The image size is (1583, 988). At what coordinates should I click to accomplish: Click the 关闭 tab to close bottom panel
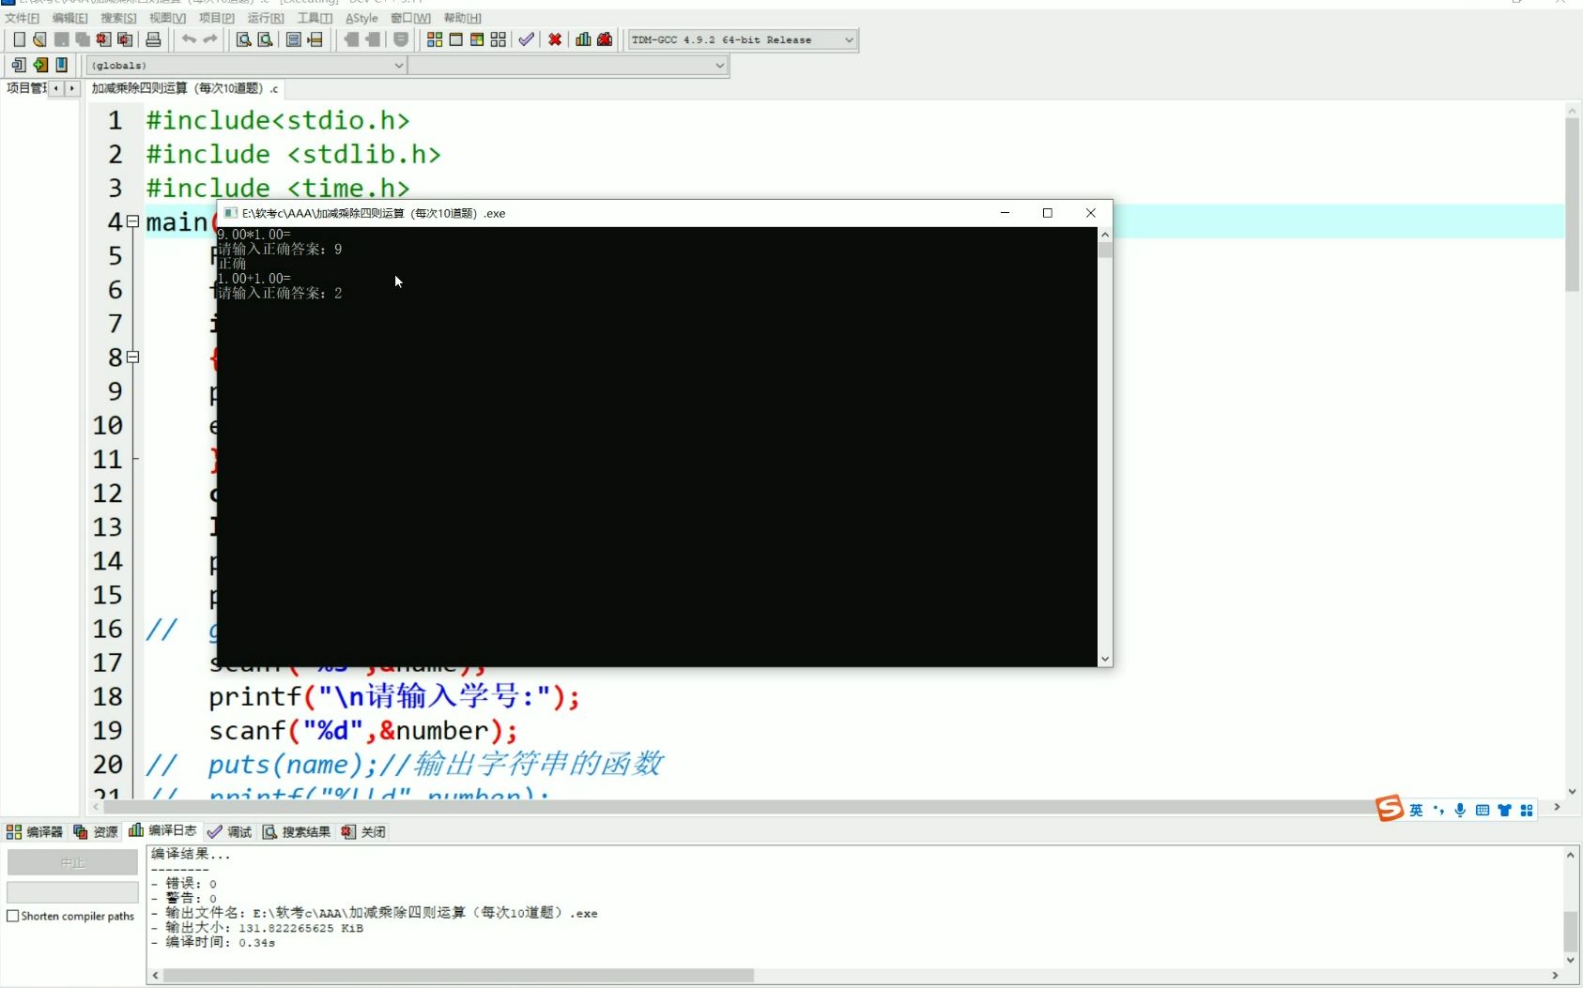tap(363, 831)
